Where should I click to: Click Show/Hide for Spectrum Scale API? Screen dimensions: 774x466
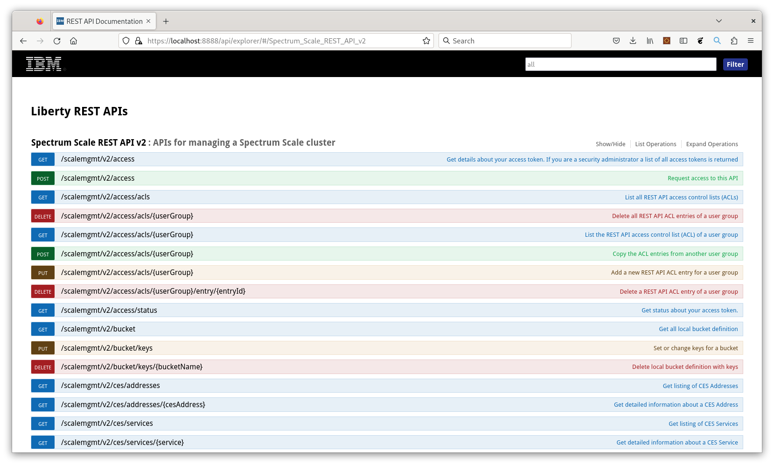(610, 144)
